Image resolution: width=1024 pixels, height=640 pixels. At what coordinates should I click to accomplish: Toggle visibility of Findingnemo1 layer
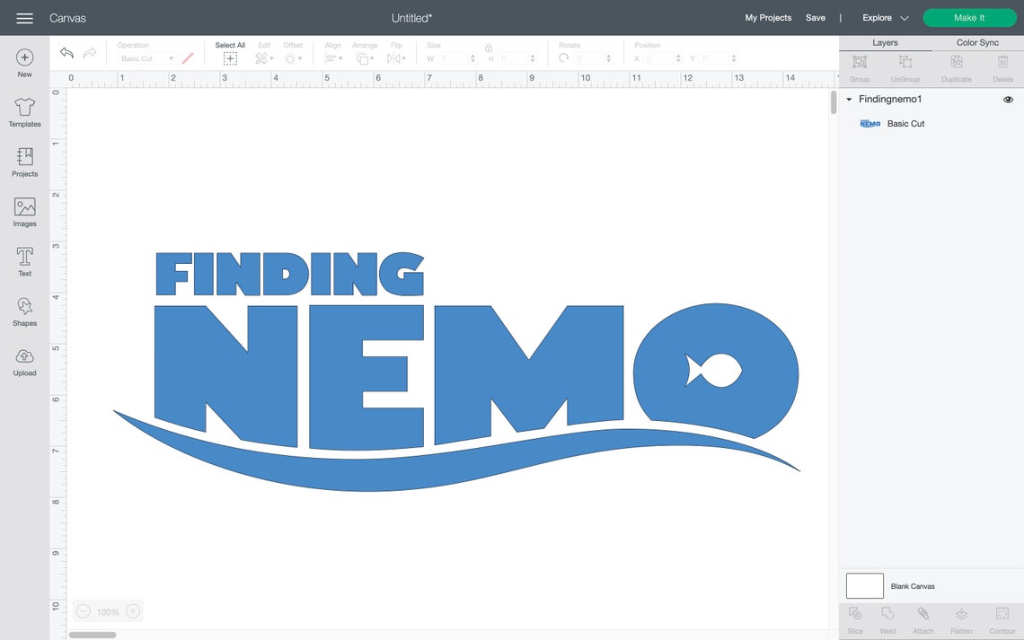point(1008,99)
